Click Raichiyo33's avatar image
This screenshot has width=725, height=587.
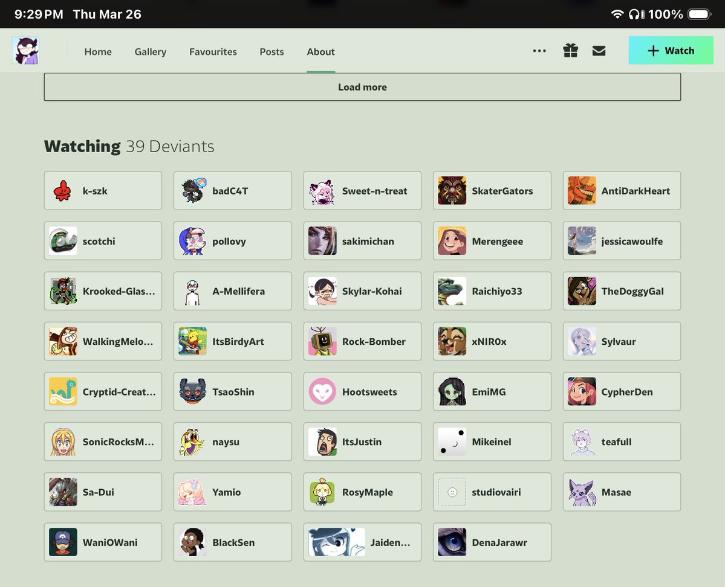(452, 292)
